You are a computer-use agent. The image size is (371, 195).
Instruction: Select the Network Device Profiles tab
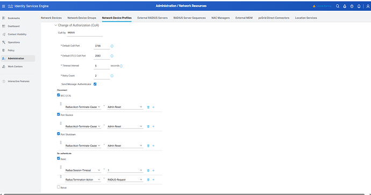[x=117, y=18]
